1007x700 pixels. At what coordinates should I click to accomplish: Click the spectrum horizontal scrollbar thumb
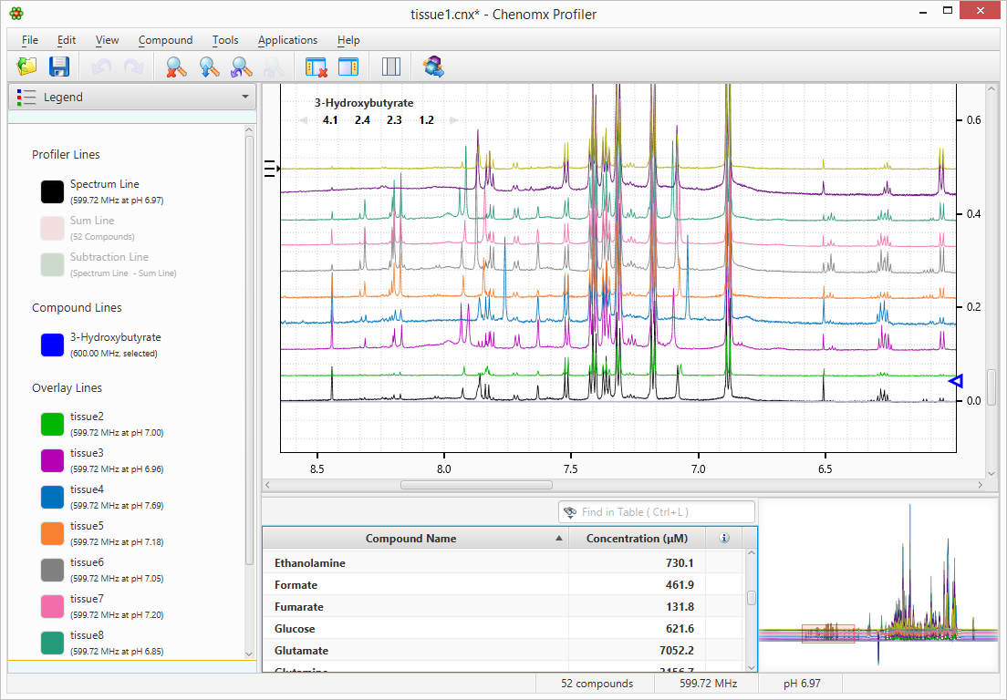tap(476, 485)
